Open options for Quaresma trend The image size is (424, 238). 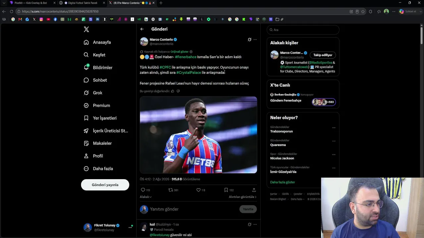tap(334, 141)
